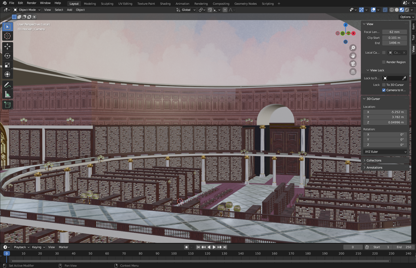
Task: Open the Render menu
Action: (32, 3)
